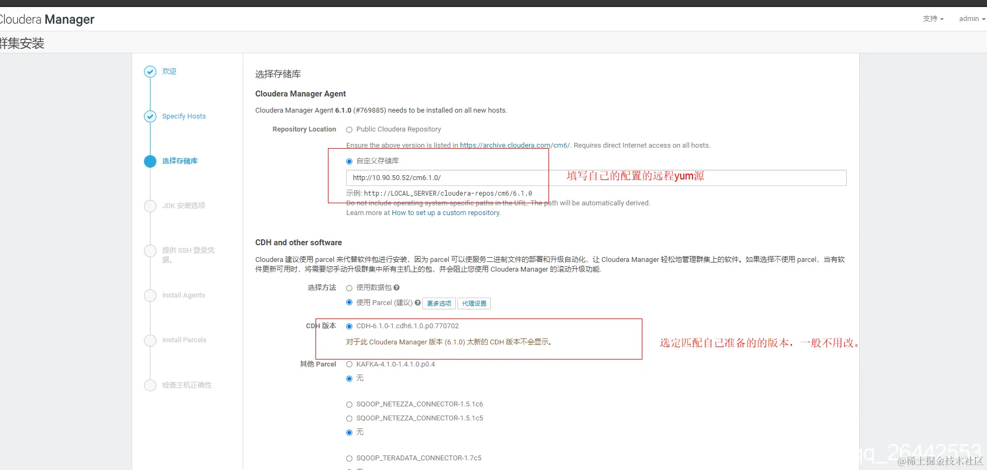Click the 提供 SSH 登录凭据 step circle
This screenshot has width=987, height=470.
click(150, 251)
